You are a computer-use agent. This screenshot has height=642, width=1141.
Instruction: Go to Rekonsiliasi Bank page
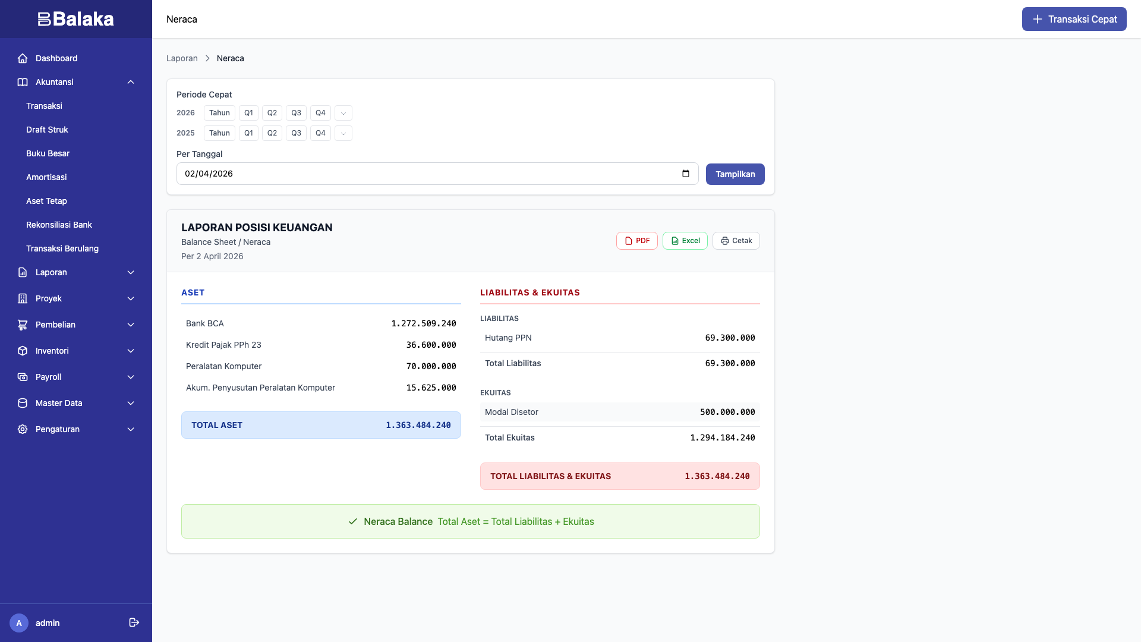[x=59, y=225]
